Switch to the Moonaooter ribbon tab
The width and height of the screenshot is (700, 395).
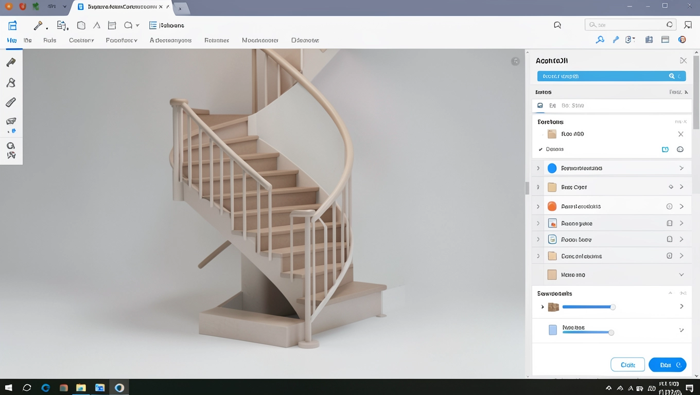click(260, 40)
